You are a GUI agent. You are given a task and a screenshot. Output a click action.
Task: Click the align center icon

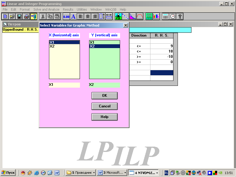click(88, 17)
